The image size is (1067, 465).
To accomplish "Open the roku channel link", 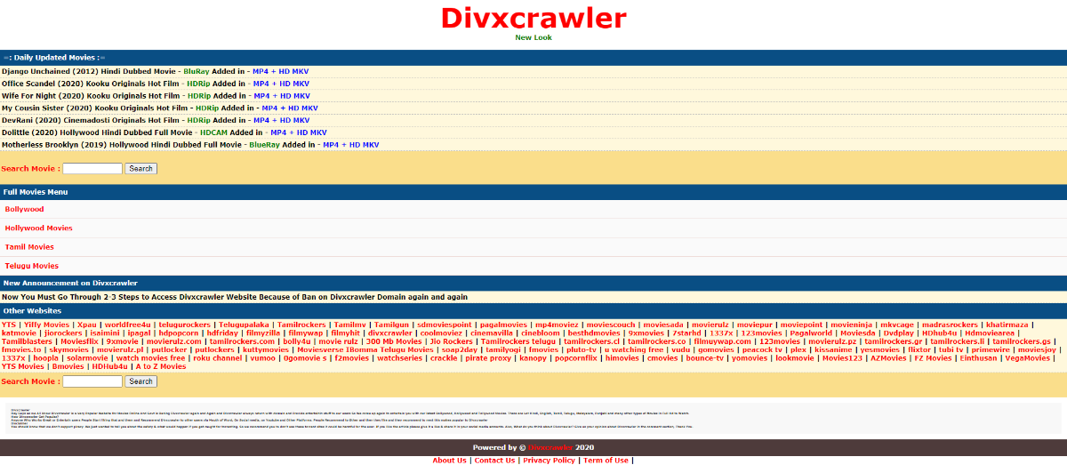I will (218, 357).
